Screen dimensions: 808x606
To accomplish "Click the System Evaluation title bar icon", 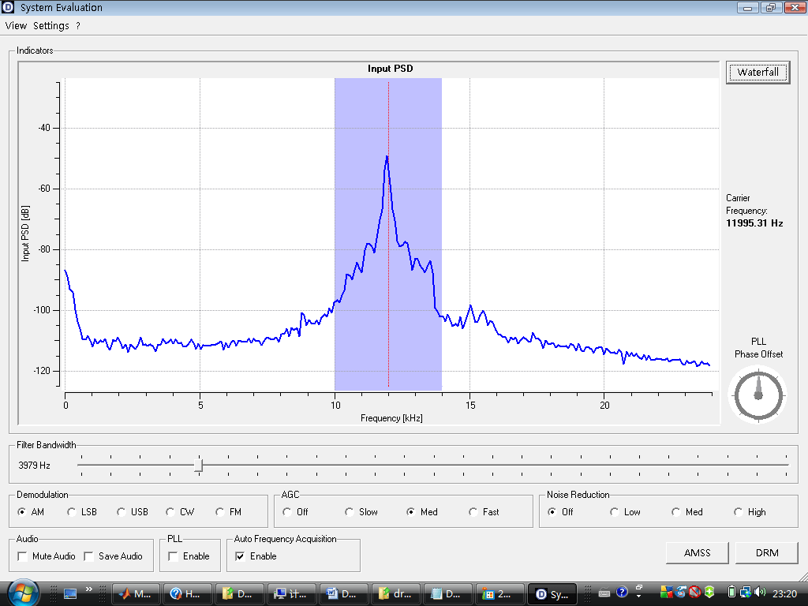I will [8, 7].
